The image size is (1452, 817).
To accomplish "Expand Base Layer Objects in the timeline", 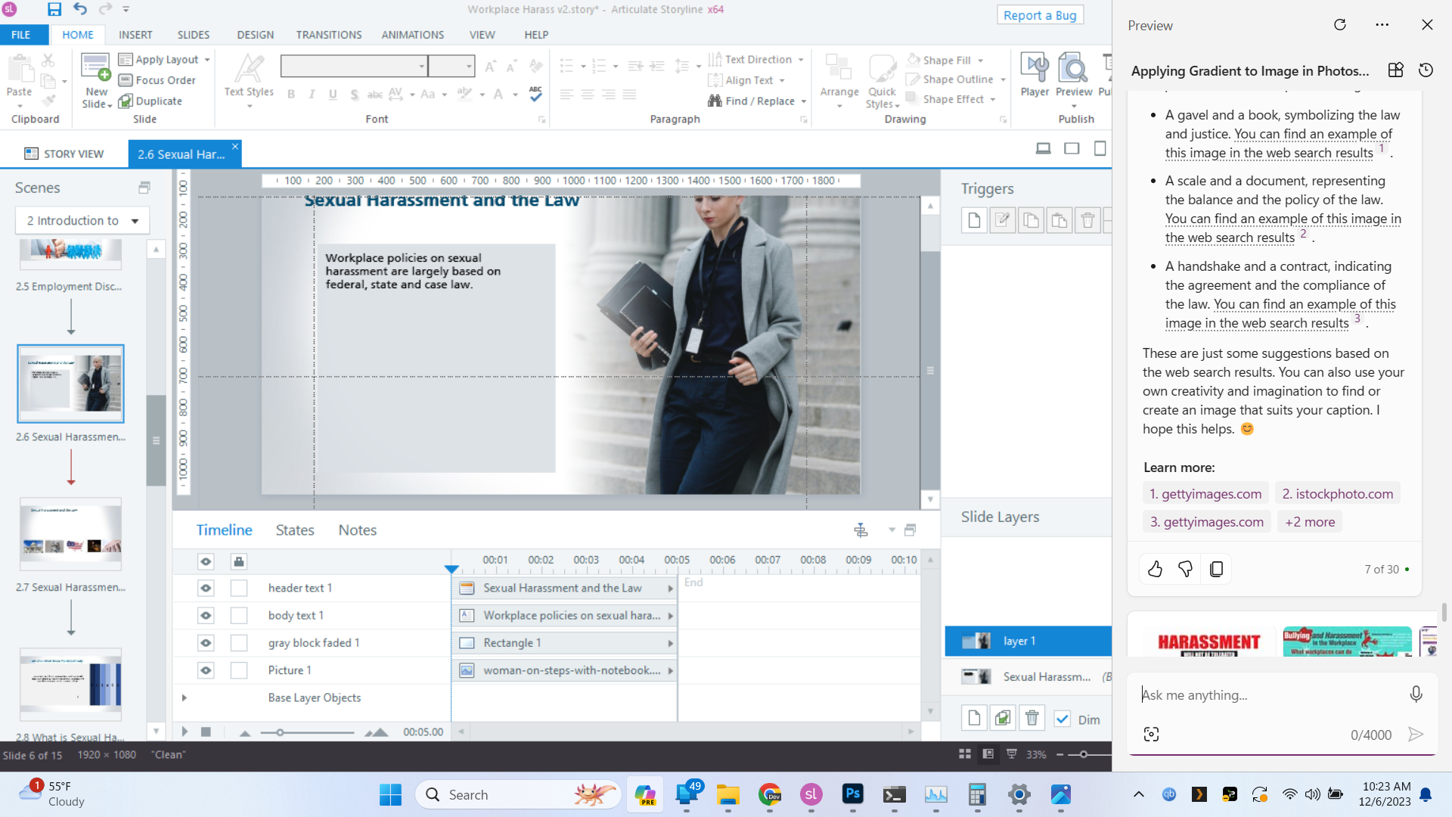I will tap(184, 697).
